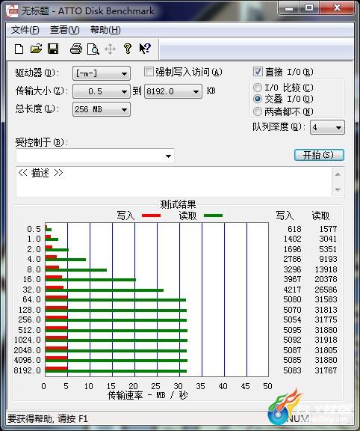The width and height of the screenshot is (360, 431).
Task: Open the 总长度 256 MB dropdown
Action: (102, 109)
